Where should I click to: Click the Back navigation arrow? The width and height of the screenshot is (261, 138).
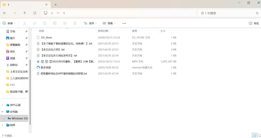point(5,13)
